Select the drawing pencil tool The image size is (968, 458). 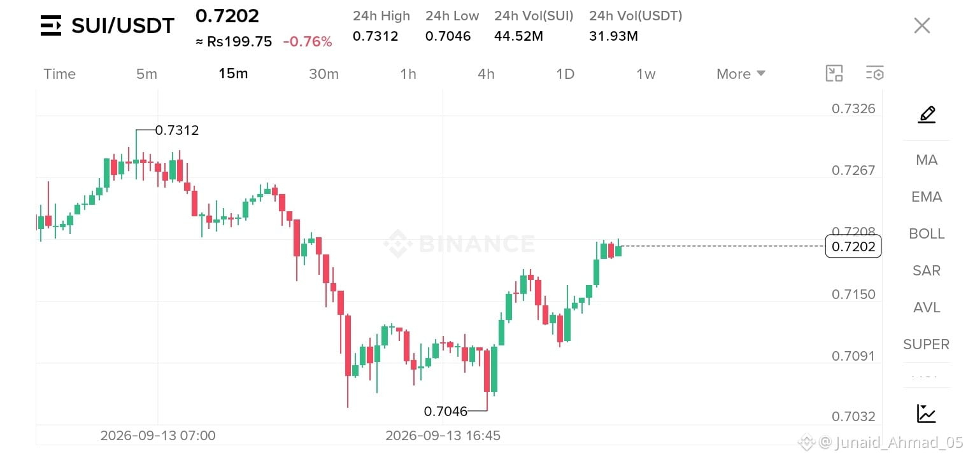pyautogui.click(x=927, y=114)
